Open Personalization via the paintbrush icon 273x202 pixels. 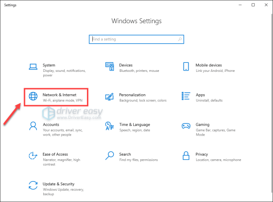click(x=109, y=97)
